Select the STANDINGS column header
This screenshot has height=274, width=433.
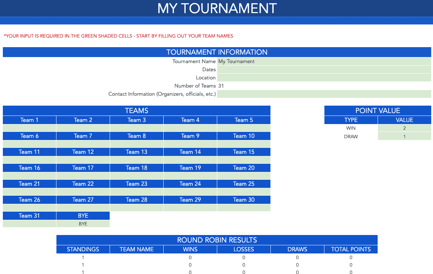pyautogui.click(x=83, y=249)
